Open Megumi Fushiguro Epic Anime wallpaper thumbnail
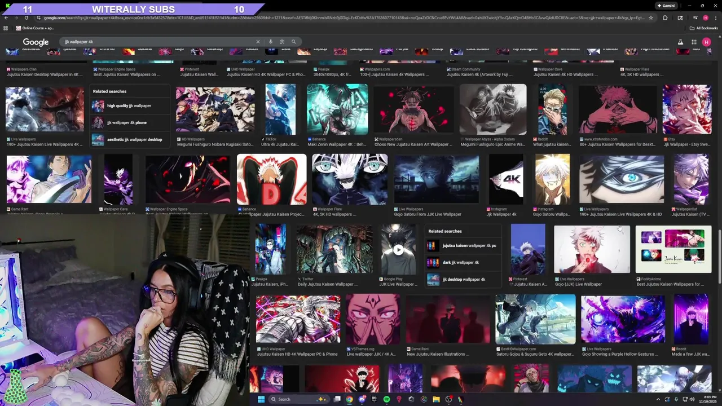Image resolution: width=722 pixels, height=406 pixels. (493, 109)
